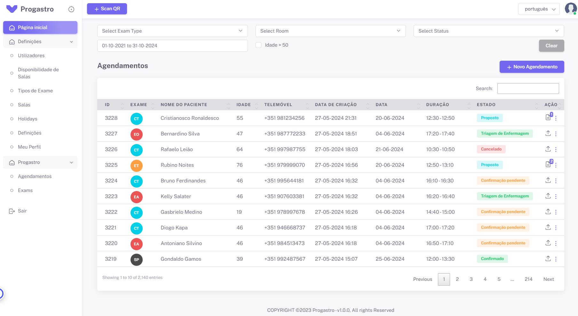
Task: Open Utilizadores in the sidebar
Action: (x=31, y=56)
